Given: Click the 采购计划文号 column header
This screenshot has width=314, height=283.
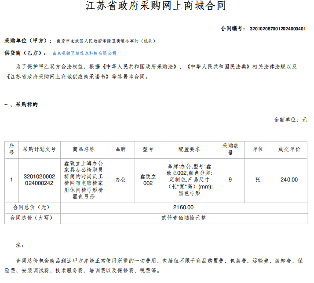Looking at the screenshot, I should pyautogui.click(x=40, y=149).
